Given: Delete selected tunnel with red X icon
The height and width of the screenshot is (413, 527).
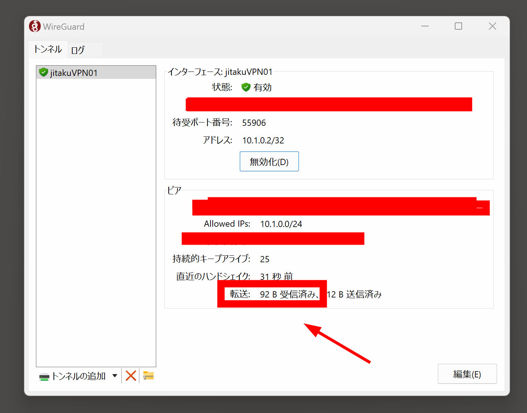Looking at the screenshot, I should pyautogui.click(x=131, y=376).
